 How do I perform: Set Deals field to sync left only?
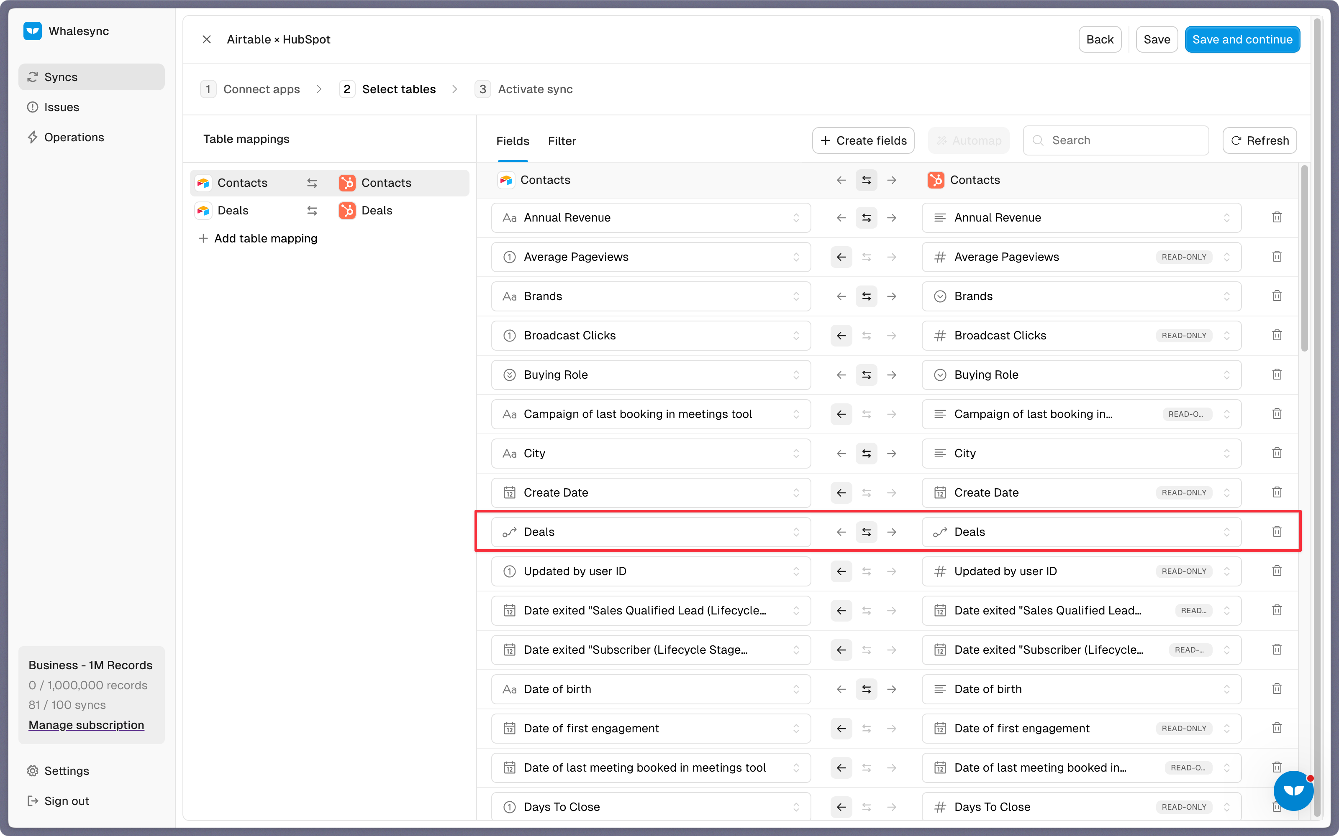pyautogui.click(x=841, y=532)
